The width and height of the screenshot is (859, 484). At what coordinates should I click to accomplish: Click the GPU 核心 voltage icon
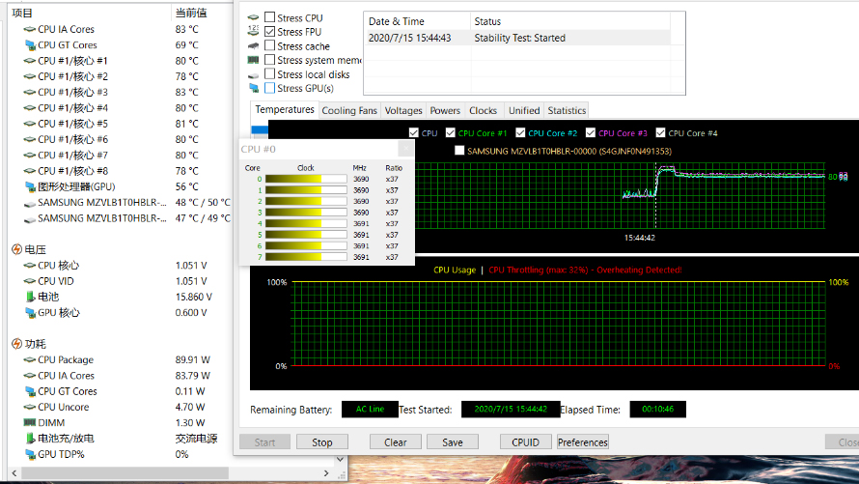30,312
